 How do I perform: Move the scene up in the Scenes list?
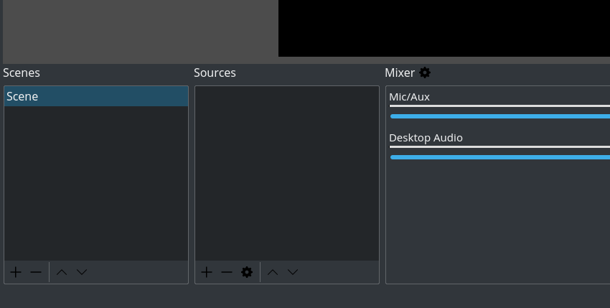click(x=62, y=272)
